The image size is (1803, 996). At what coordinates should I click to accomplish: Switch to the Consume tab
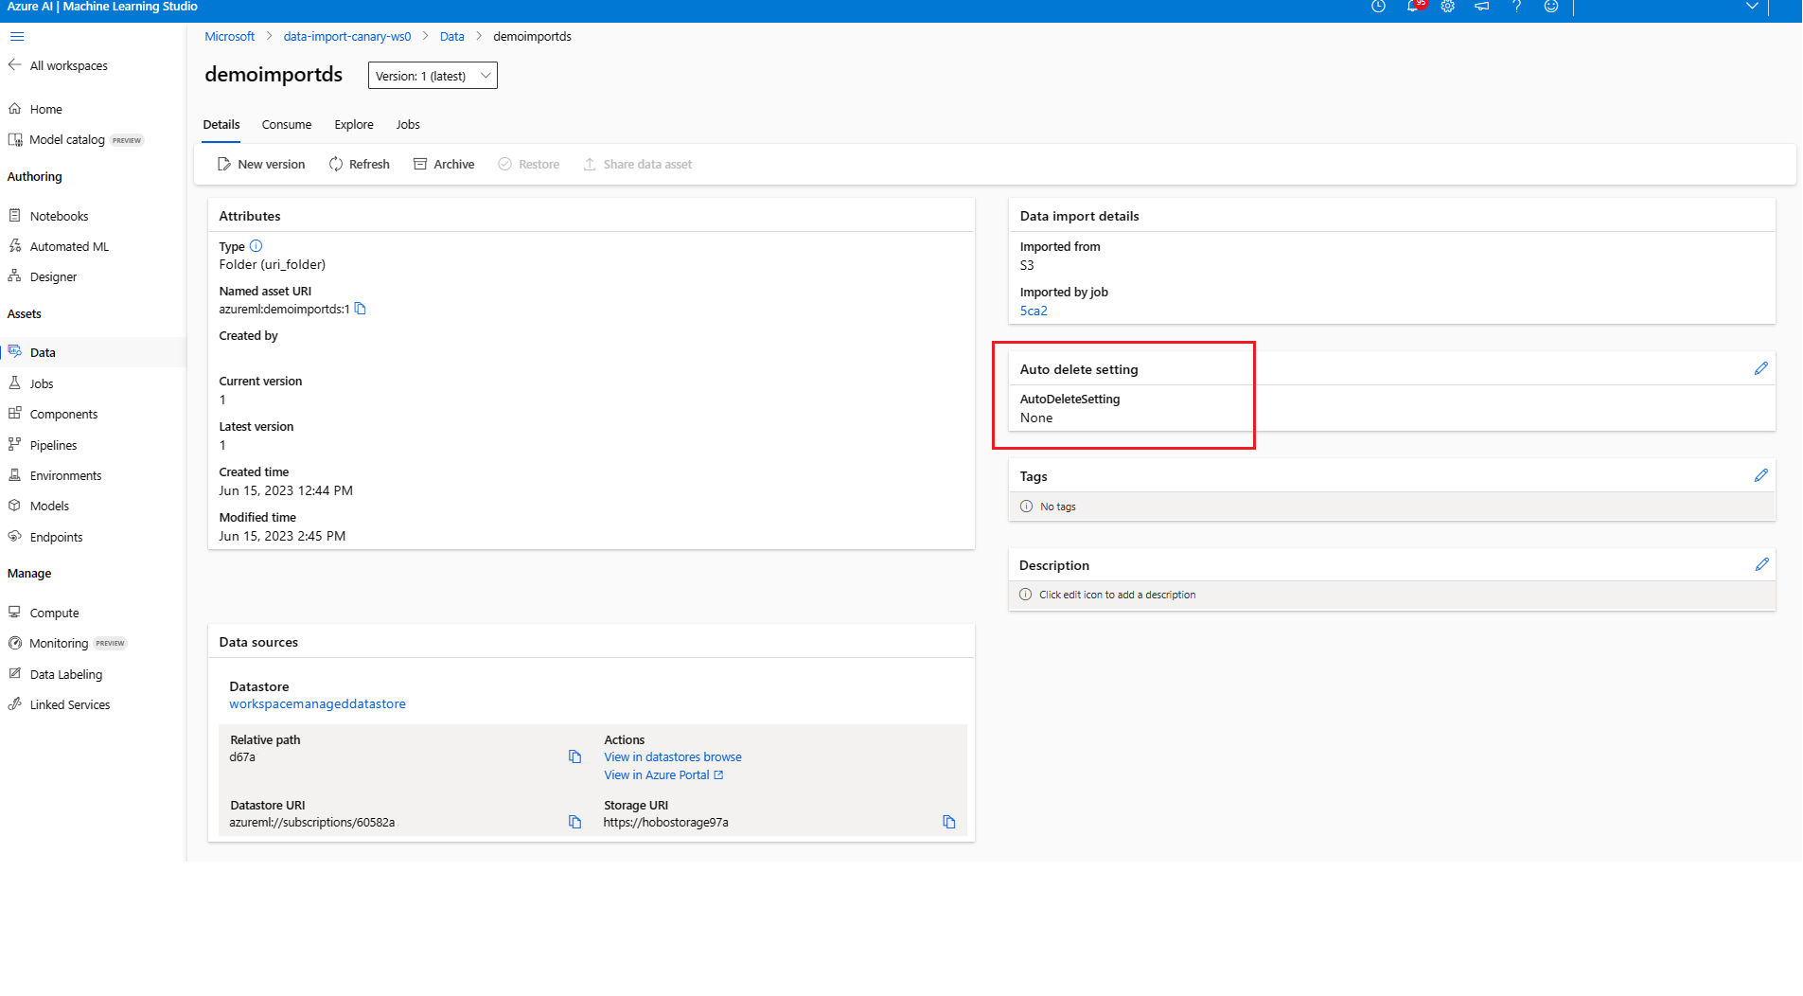287,124
